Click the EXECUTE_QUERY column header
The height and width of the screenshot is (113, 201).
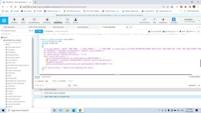pyautogui.click(x=50, y=89)
